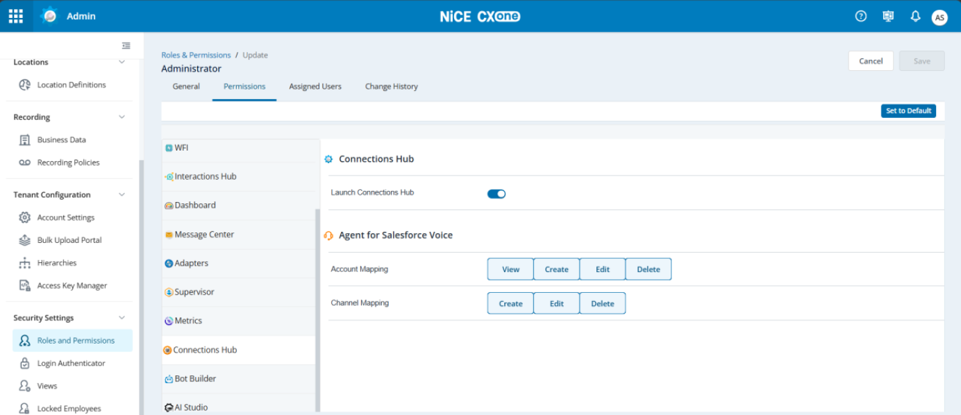Screen dimensions: 961x415
Task: Open Access Key Manager in sidebar
Action: (72, 285)
